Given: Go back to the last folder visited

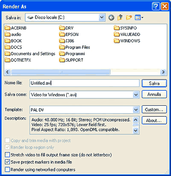Looking at the screenshot, I should [x=111, y=17].
